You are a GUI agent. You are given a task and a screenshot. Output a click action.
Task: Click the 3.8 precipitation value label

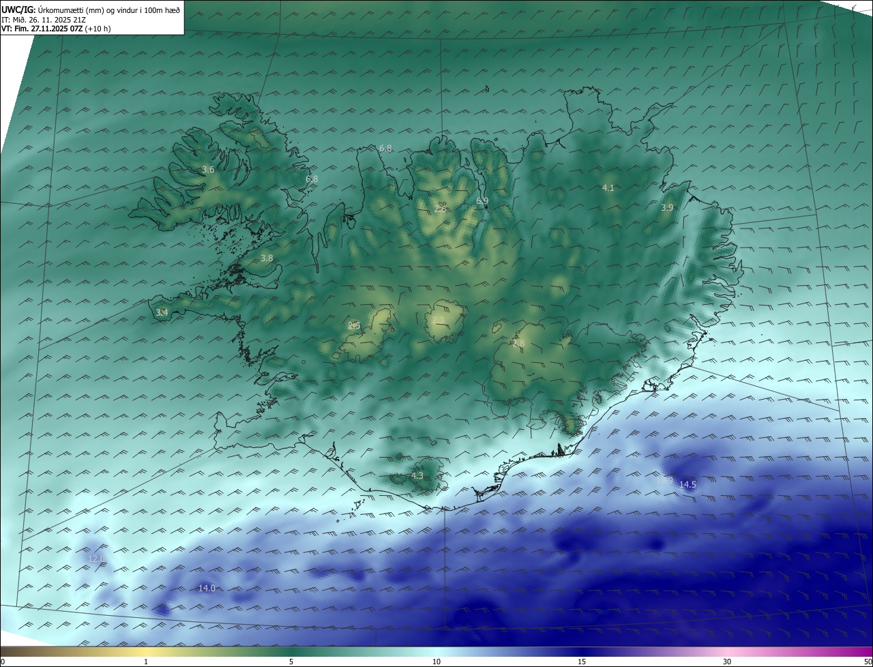click(267, 258)
